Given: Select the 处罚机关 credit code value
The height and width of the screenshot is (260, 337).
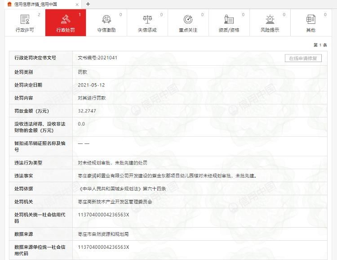Looking at the screenshot, I should click(x=103, y=215).
